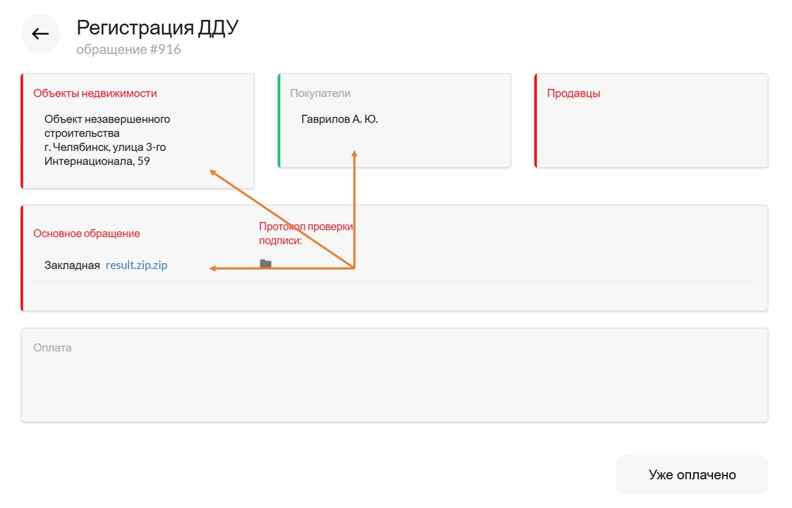Click the green status stripe on Покупатели card
Image resolution: width=792 pixels, height=508 pixels.
279,121
